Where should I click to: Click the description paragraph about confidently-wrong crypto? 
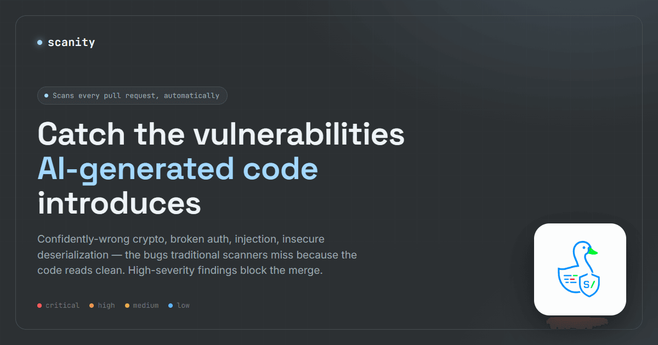tap(197, 255)
